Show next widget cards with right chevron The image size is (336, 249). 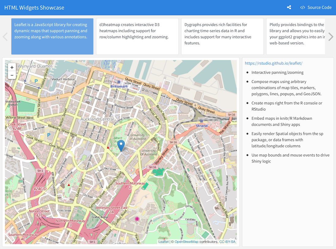point(330,37)
